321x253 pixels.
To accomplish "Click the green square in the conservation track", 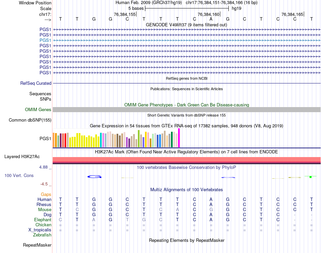I will click(x=311, y=177).
